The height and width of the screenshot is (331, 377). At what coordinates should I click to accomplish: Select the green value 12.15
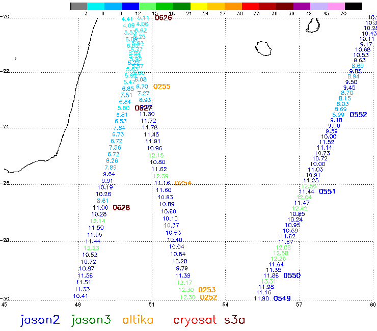[156, 155]
